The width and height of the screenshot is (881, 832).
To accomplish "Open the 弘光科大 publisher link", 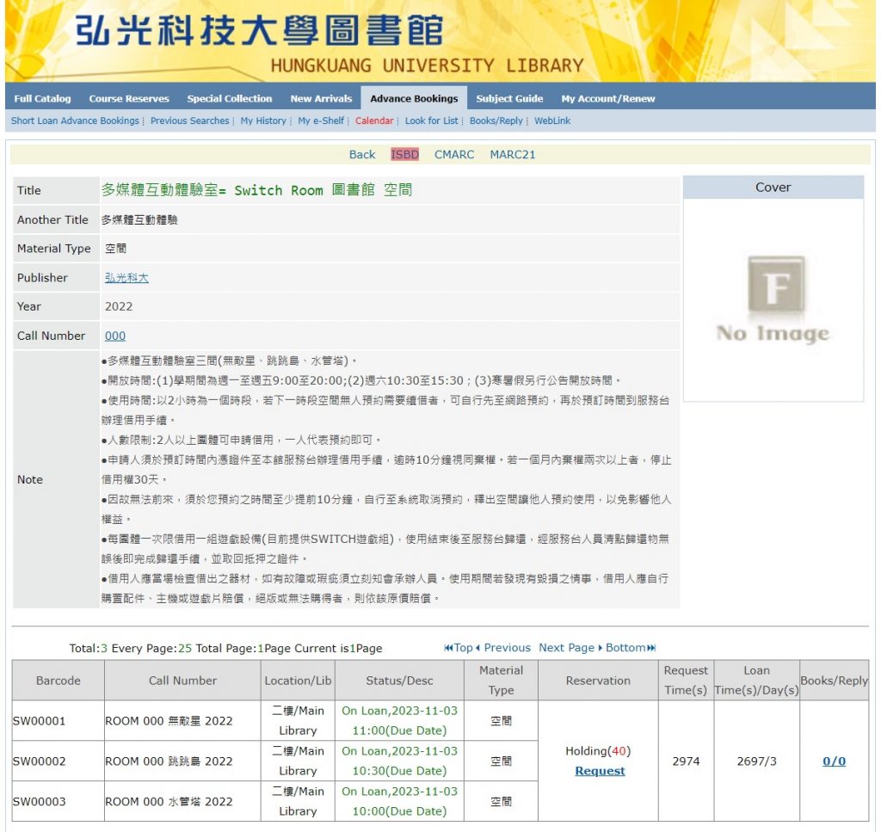I will 126,278.
